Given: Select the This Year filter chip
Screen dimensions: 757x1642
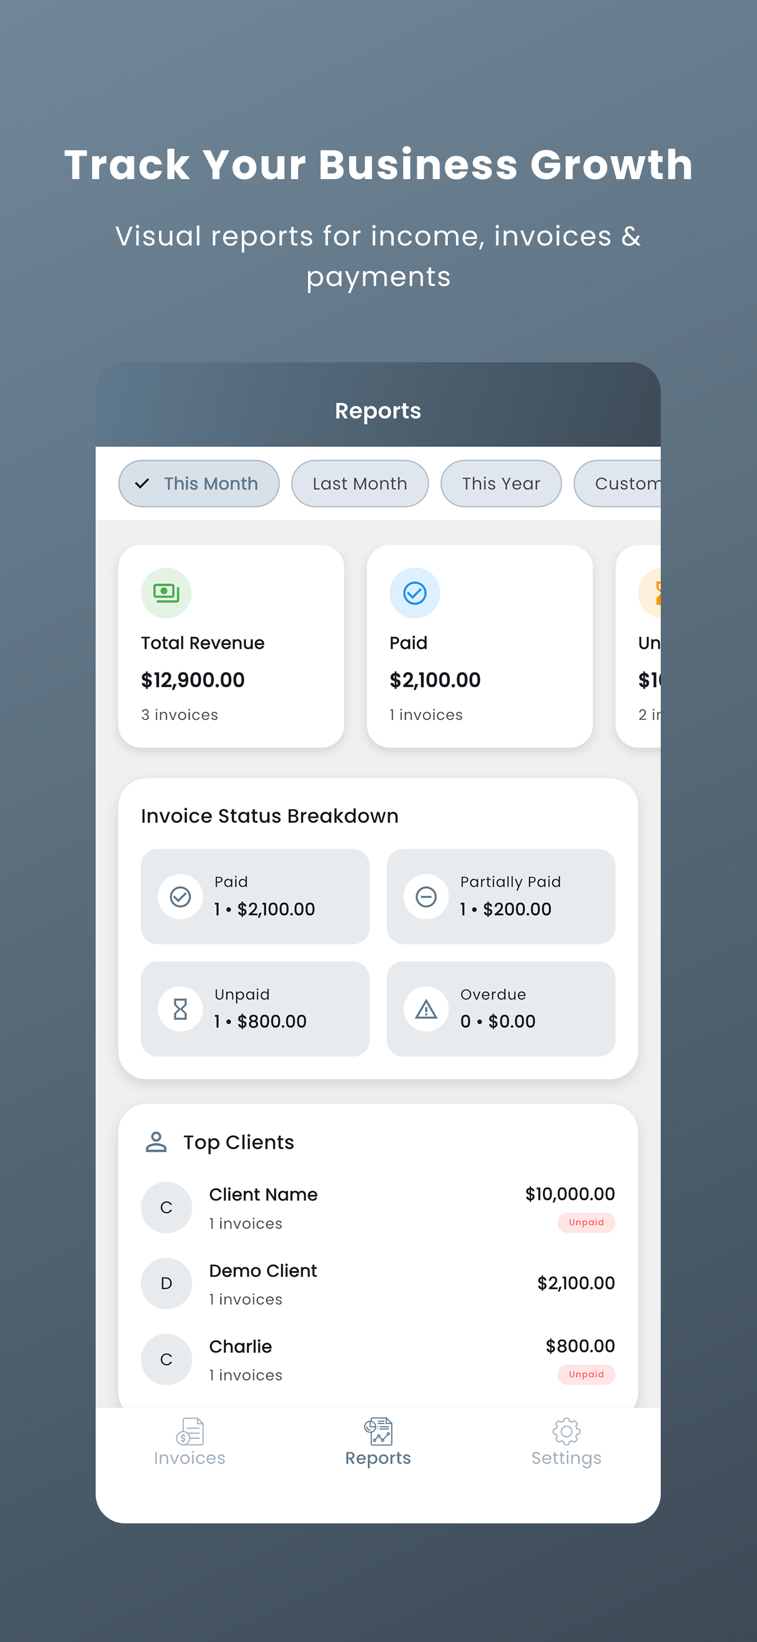Looking at the screenshot, I should click(x=502, y=483).
